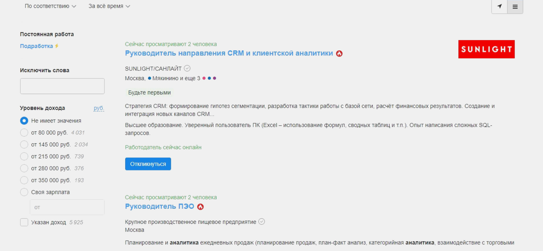Click verified badge beside Крупное производственное пищевое предприятие

point(261,222)
